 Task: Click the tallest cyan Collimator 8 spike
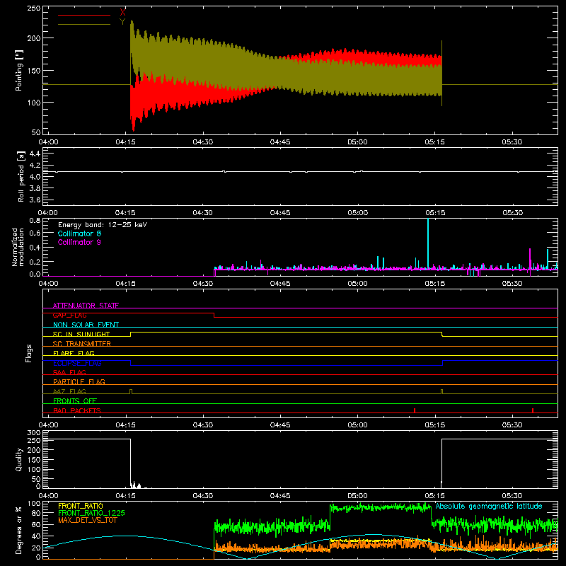pos(428,243)
